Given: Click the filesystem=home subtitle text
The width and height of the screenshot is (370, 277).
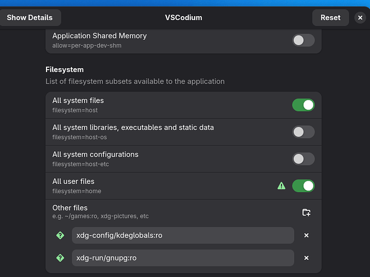Looking at the screenshot, I should (77, 191).
